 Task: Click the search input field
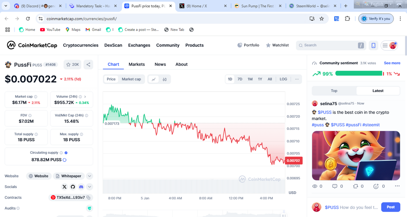point(331,45)
